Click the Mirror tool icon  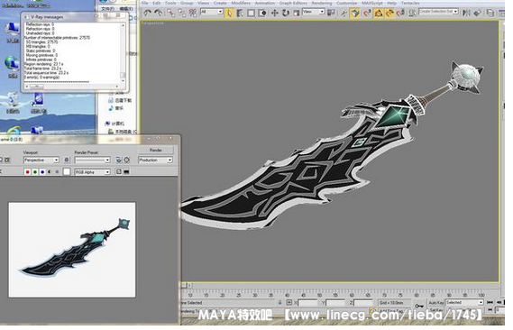pyautogui.click(x=466, y=14)
